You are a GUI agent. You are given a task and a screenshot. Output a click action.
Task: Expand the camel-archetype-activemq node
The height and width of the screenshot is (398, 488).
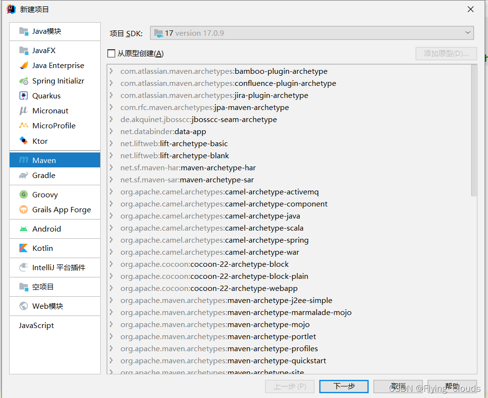click(111, 192)
